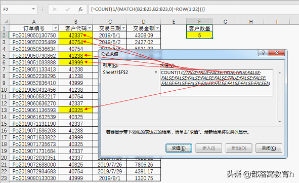Click the 求值(E) button

point(179,148)
